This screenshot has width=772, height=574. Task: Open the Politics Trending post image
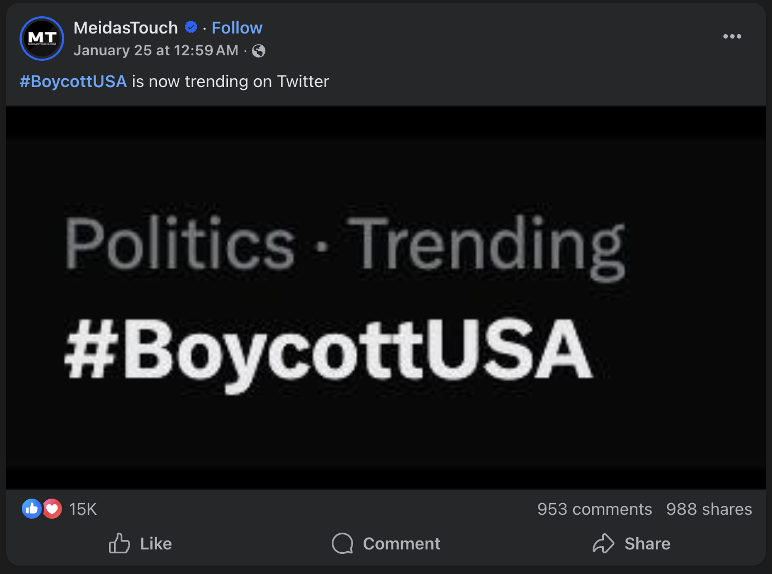pos(385,297)
